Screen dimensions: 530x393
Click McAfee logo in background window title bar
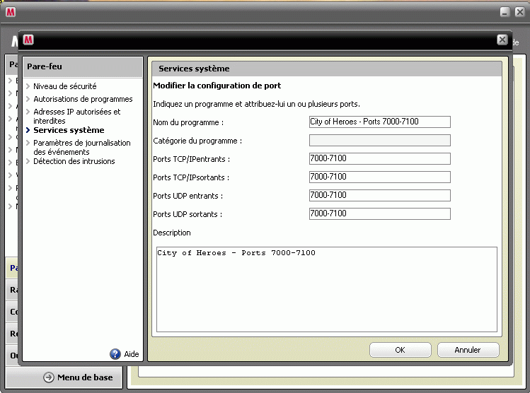tap(11, 12)
